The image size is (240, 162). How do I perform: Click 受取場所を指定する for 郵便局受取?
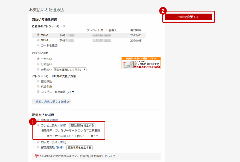point(79,148)
